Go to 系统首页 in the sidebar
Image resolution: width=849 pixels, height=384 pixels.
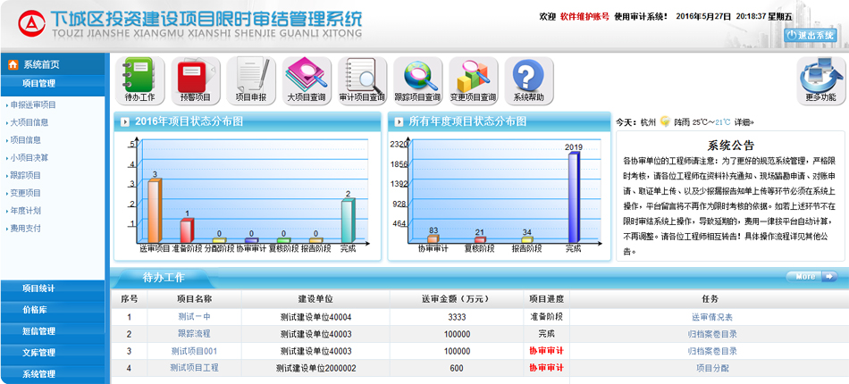[42, 64]
